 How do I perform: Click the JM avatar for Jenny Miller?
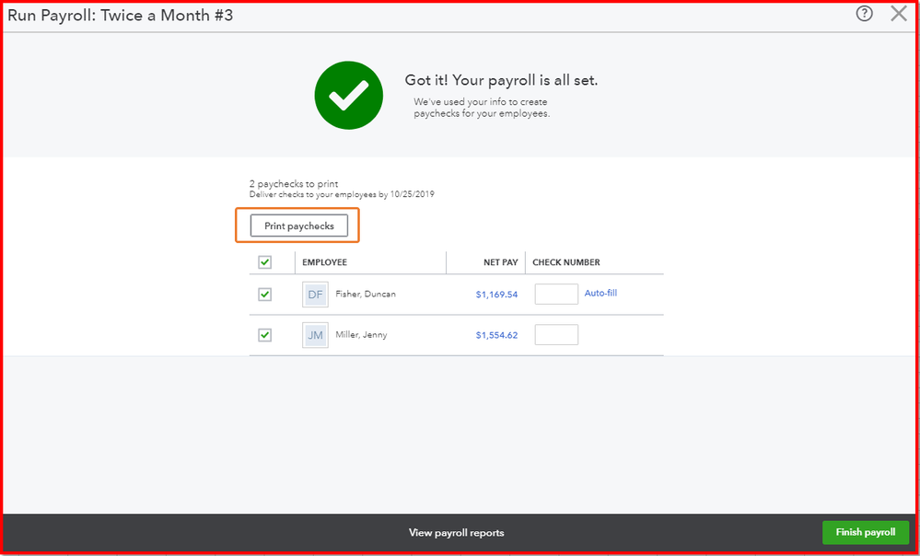[315, 335]
